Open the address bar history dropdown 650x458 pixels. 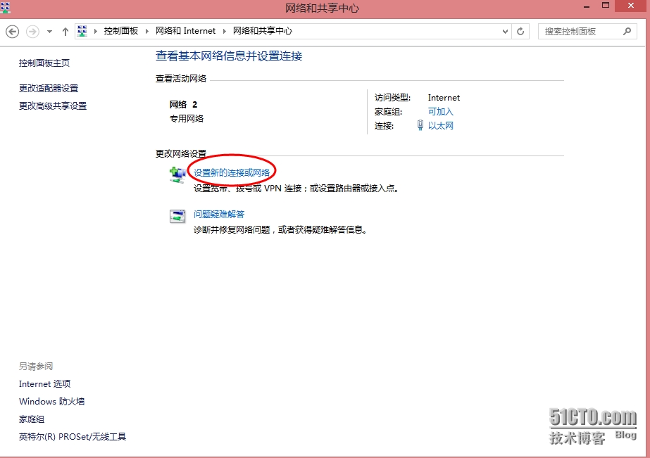(505, 32)
